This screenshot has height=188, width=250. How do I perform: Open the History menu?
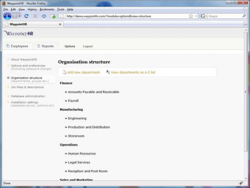point(32,9)
